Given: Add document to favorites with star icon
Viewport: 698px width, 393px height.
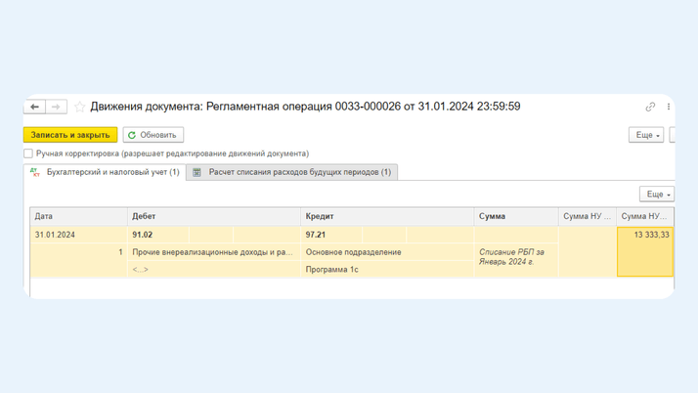Looking at the screenshot, I should (x=80, y=107).
